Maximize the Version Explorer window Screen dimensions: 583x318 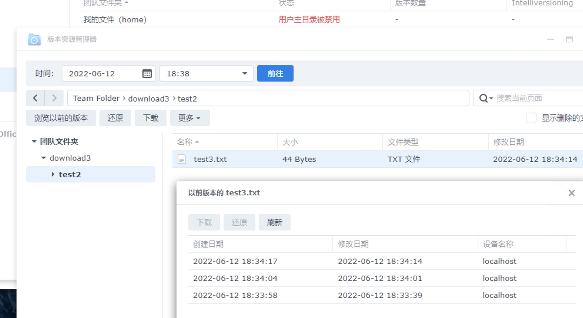tap(569, 39)
